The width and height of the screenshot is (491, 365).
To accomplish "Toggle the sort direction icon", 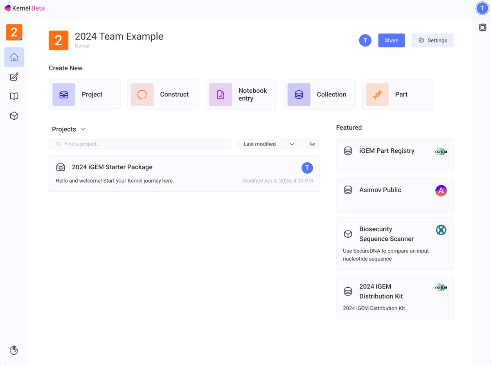I will coord(312,144).
